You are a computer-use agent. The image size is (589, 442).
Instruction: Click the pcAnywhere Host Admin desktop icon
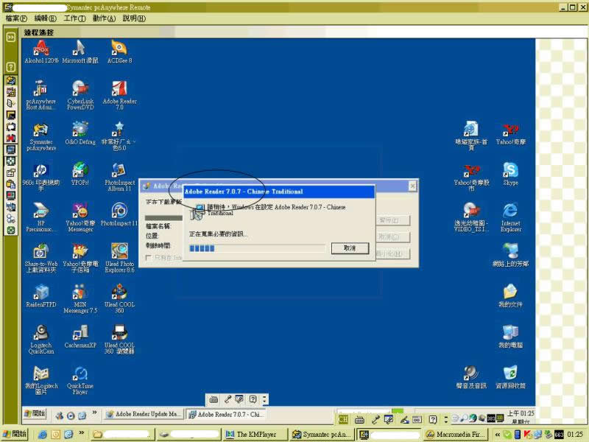point(41,95)
